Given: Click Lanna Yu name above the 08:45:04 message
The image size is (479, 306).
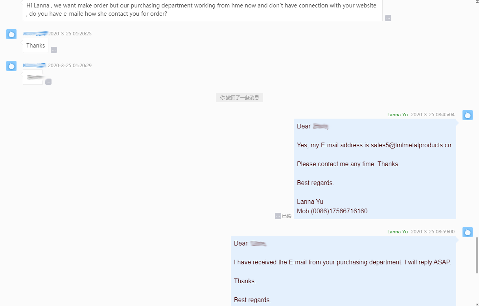Looking at the screenshot, I should pos(398,115).
